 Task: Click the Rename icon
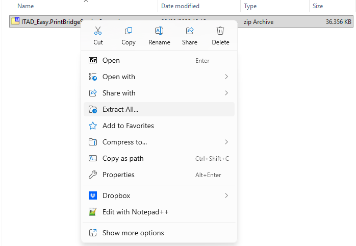coord(159,31)
